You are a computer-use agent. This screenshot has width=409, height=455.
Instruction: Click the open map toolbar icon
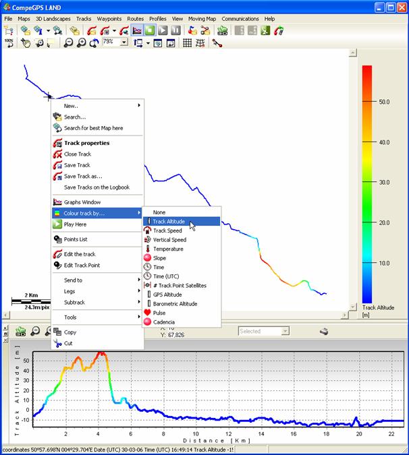26,30
